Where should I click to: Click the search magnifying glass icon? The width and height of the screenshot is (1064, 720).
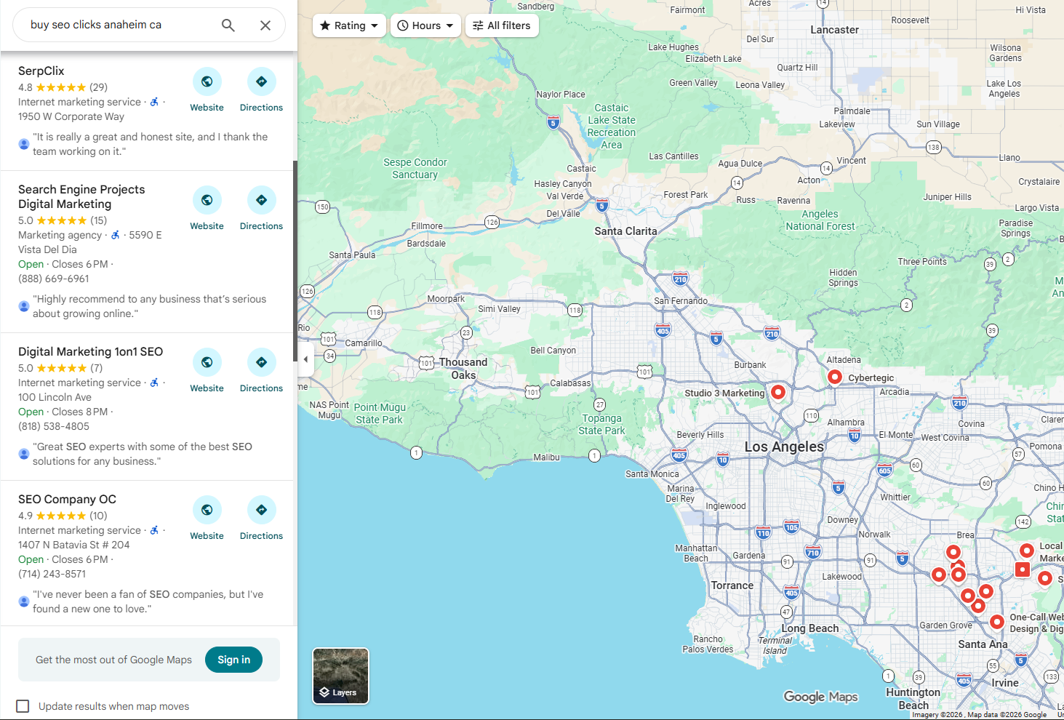(228, 24)
